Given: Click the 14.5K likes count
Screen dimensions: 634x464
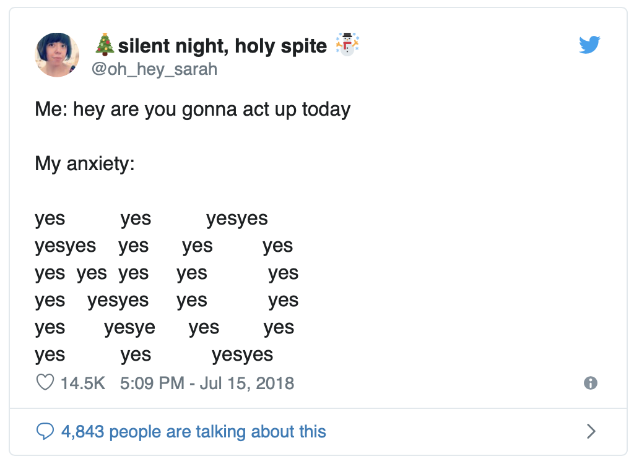Looking at the screenshot, I should [x=83, y=383].
